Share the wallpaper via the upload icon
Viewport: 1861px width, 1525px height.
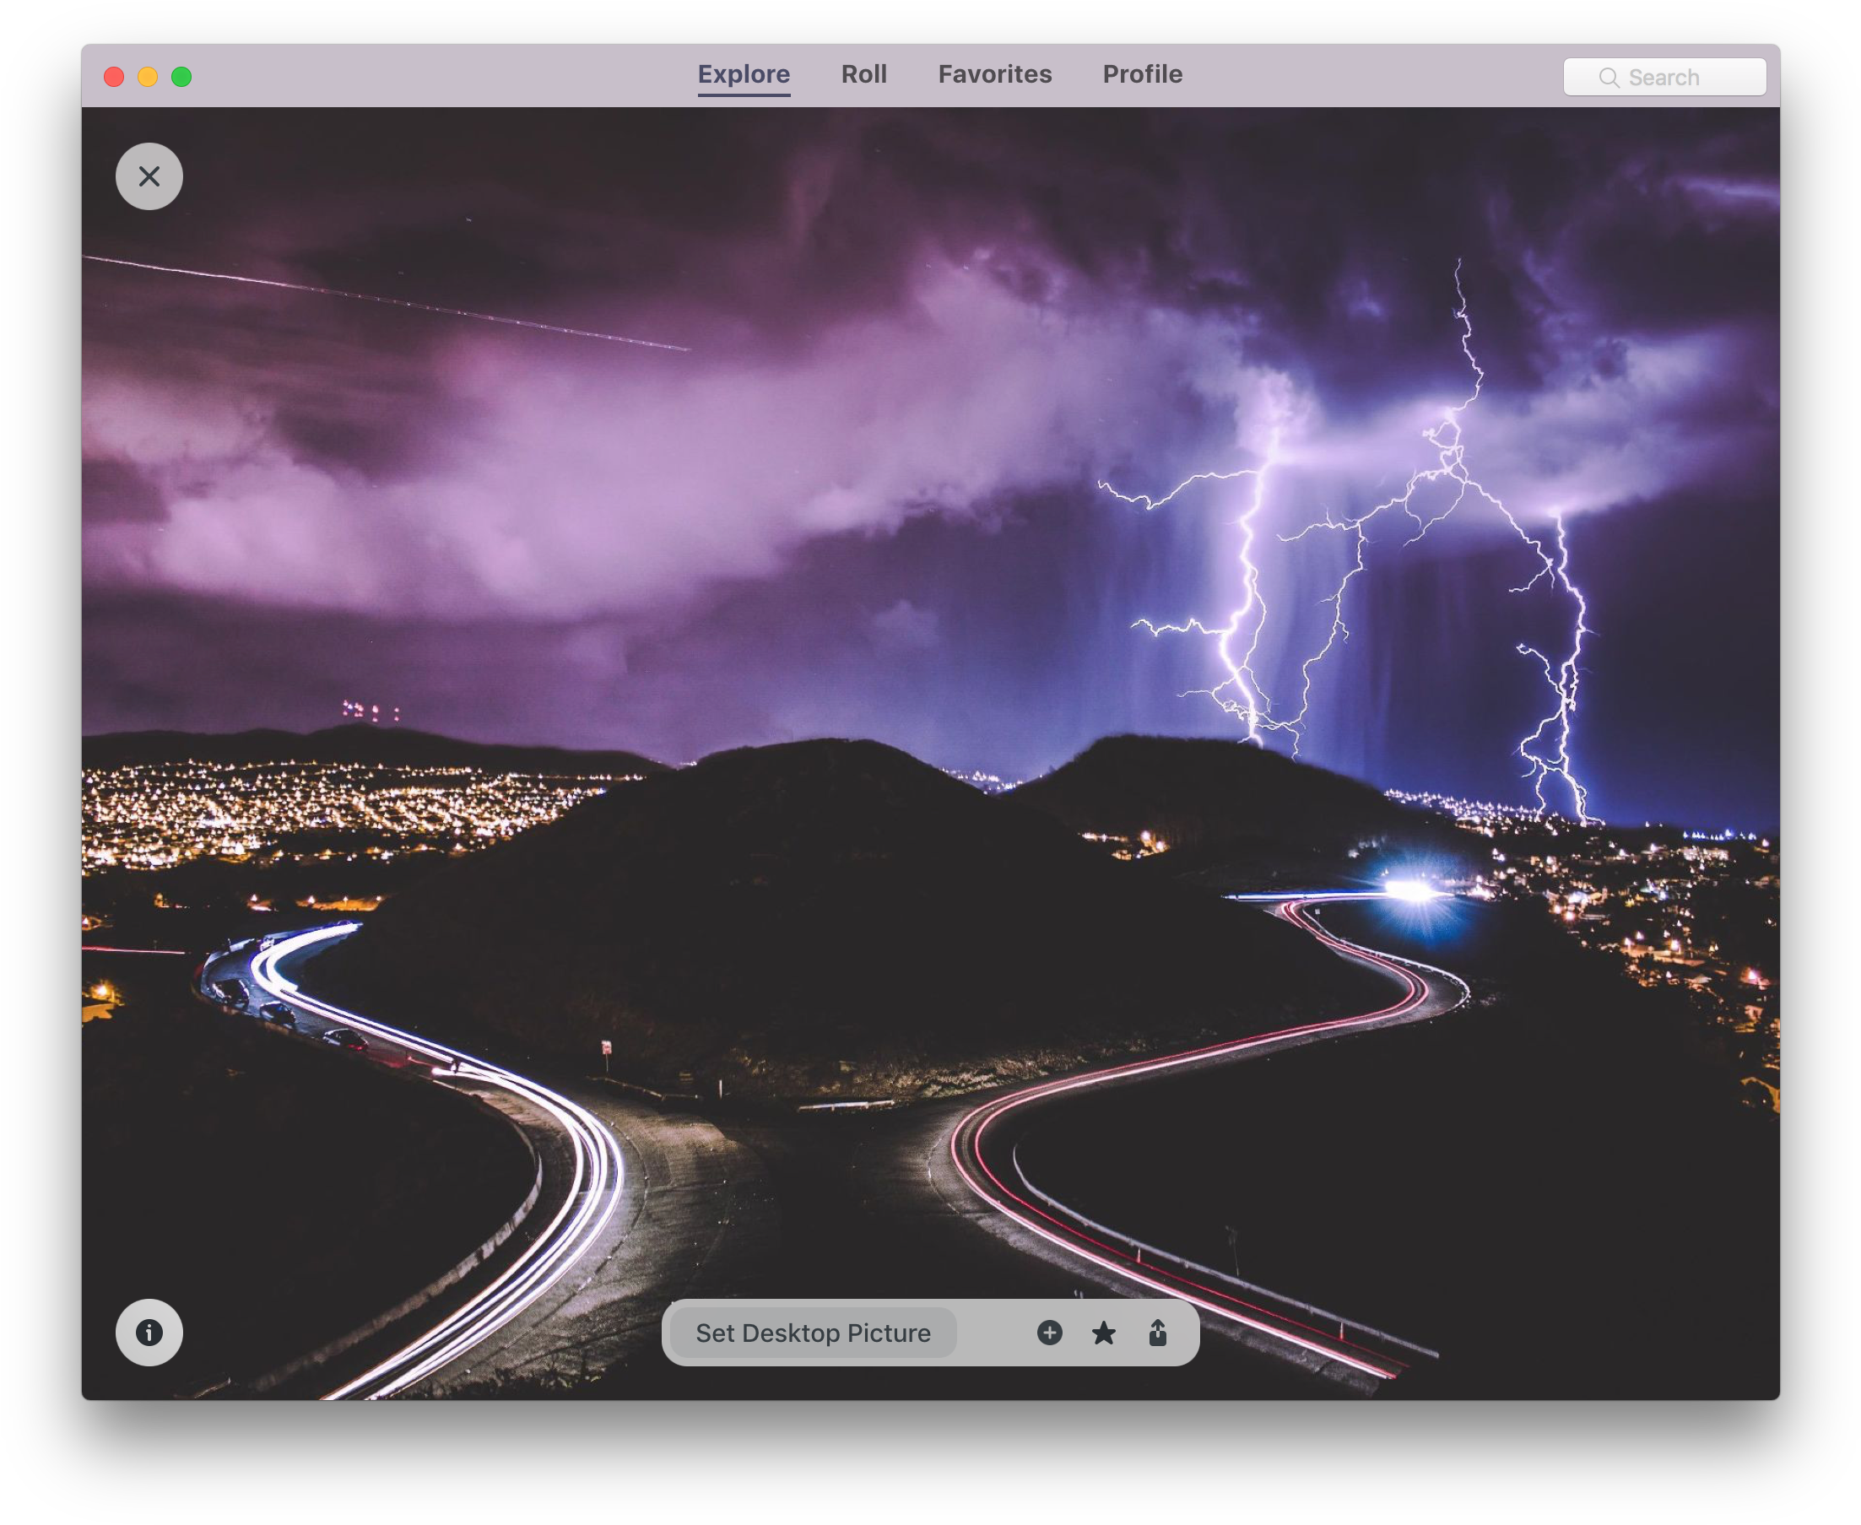coord(1158,1333)
